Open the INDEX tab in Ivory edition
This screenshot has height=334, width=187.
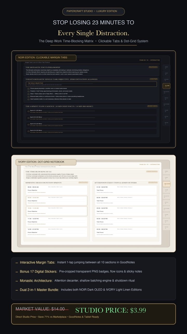tap(166, 172)
